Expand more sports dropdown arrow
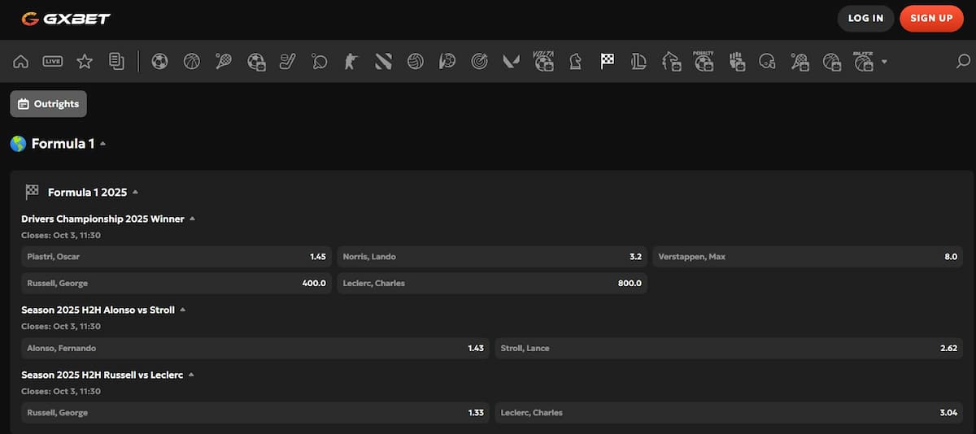 [884, 62]
